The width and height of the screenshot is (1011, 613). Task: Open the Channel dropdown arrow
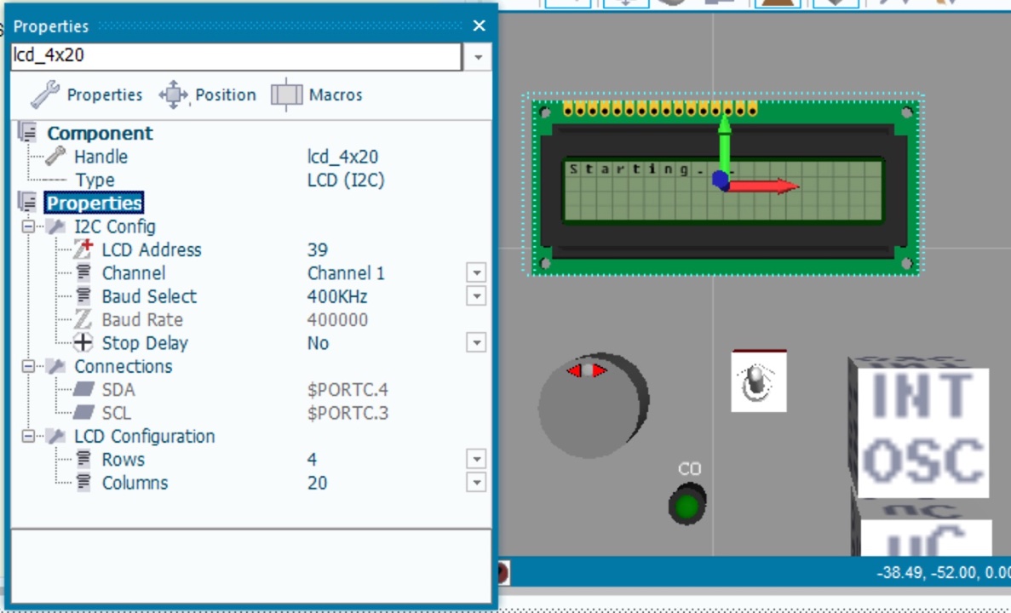[476, 273]
